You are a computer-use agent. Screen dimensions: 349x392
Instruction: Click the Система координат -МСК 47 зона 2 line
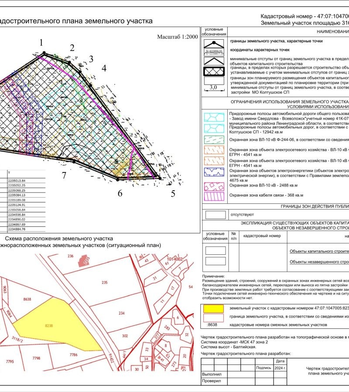(x=234, y=342)
